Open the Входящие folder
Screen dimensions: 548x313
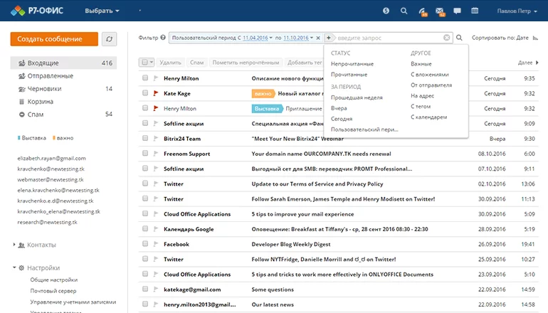pos(63,63)
